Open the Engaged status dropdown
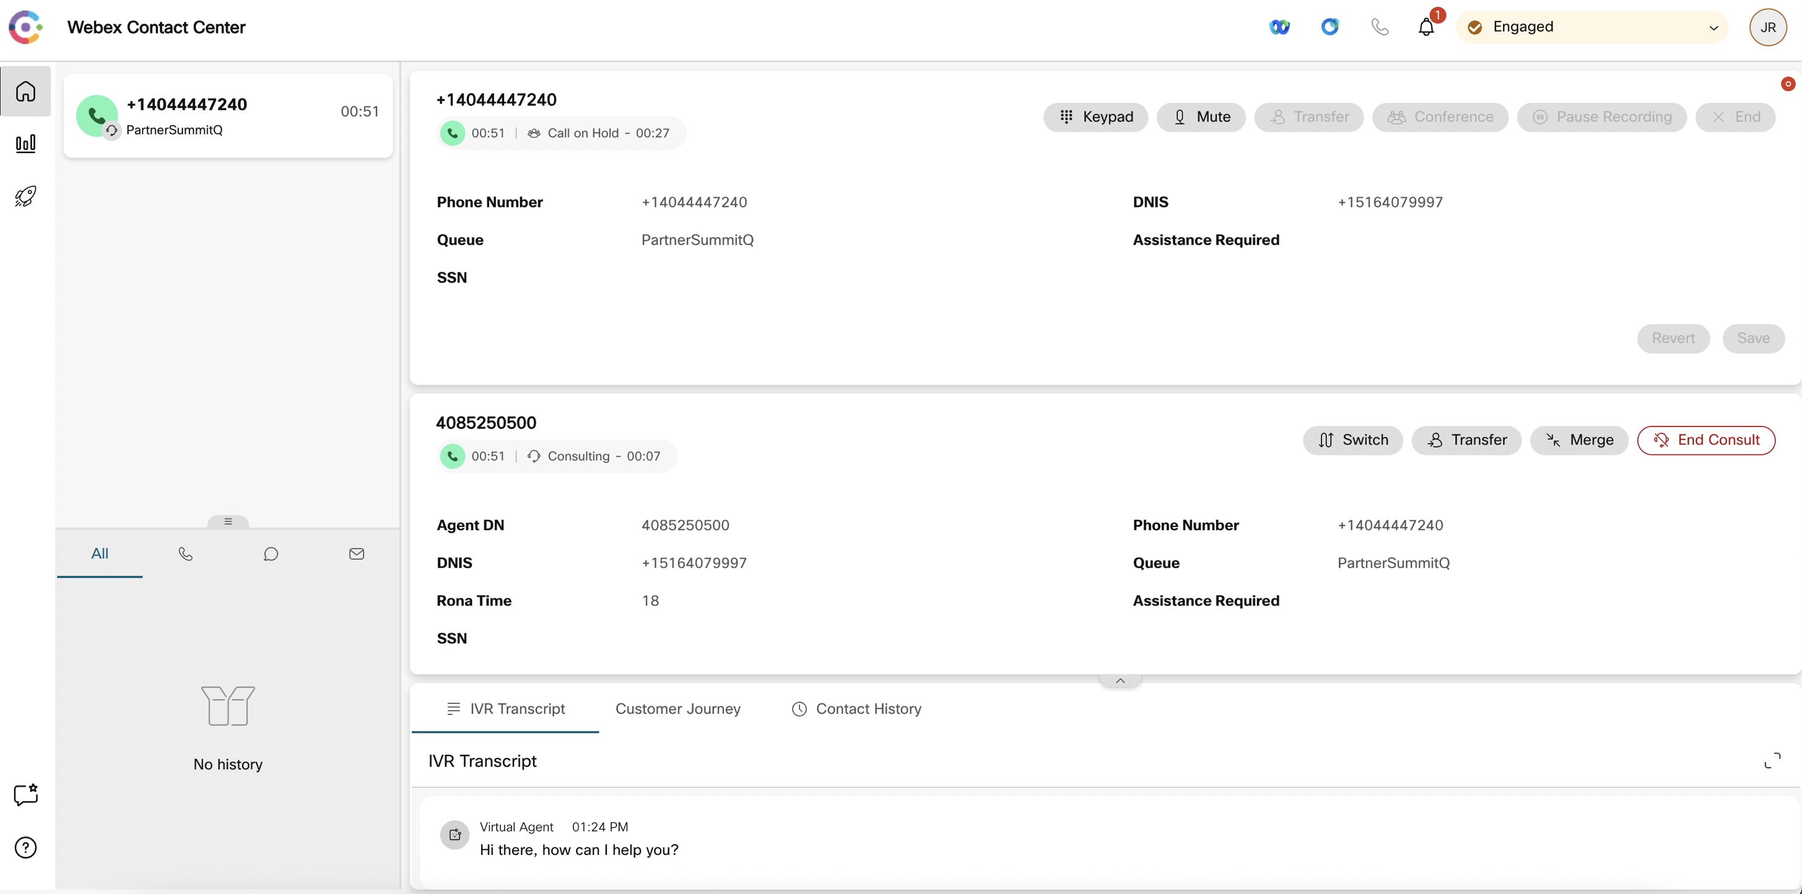This screenshot has height=894, width=1802. [x=1591, y=27]
